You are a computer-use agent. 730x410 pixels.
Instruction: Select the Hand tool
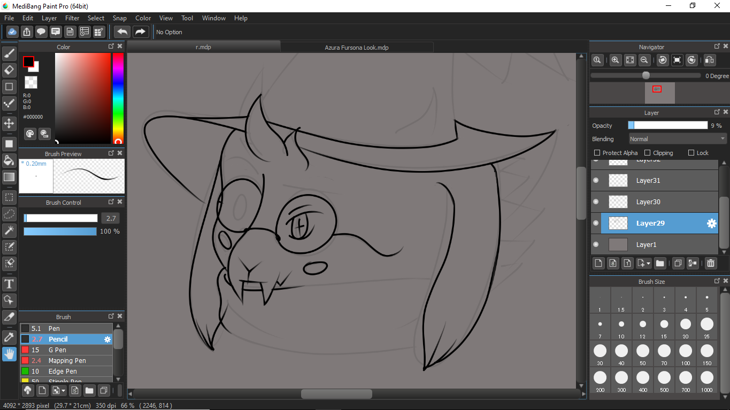pos(9,354)
